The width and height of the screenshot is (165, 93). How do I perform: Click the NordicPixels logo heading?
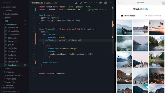tap(140, 9)
